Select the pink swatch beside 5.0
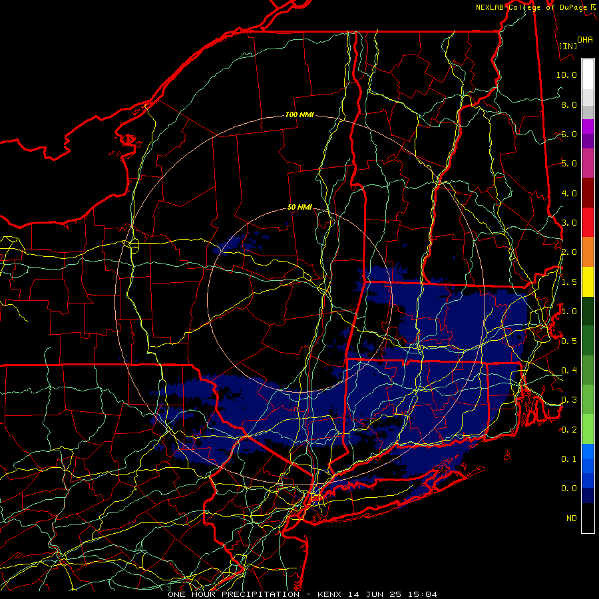599x599 pixels. (x=588, y=164)
